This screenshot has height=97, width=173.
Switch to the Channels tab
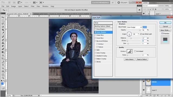click(153, 3)
